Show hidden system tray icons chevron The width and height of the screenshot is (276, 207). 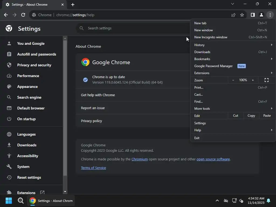(217, 201)
